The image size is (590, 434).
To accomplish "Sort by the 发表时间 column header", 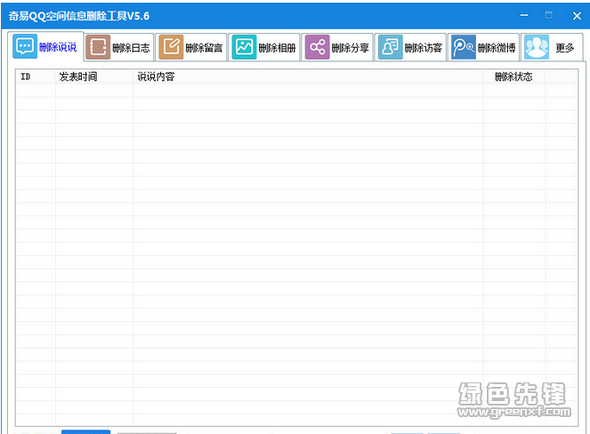I will [94, 76].
